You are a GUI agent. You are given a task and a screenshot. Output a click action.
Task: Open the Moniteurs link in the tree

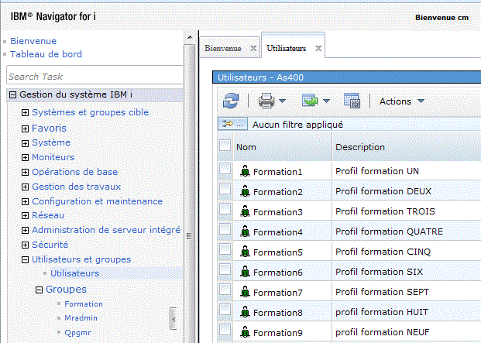pyautogui.click(x=53, y=157)
